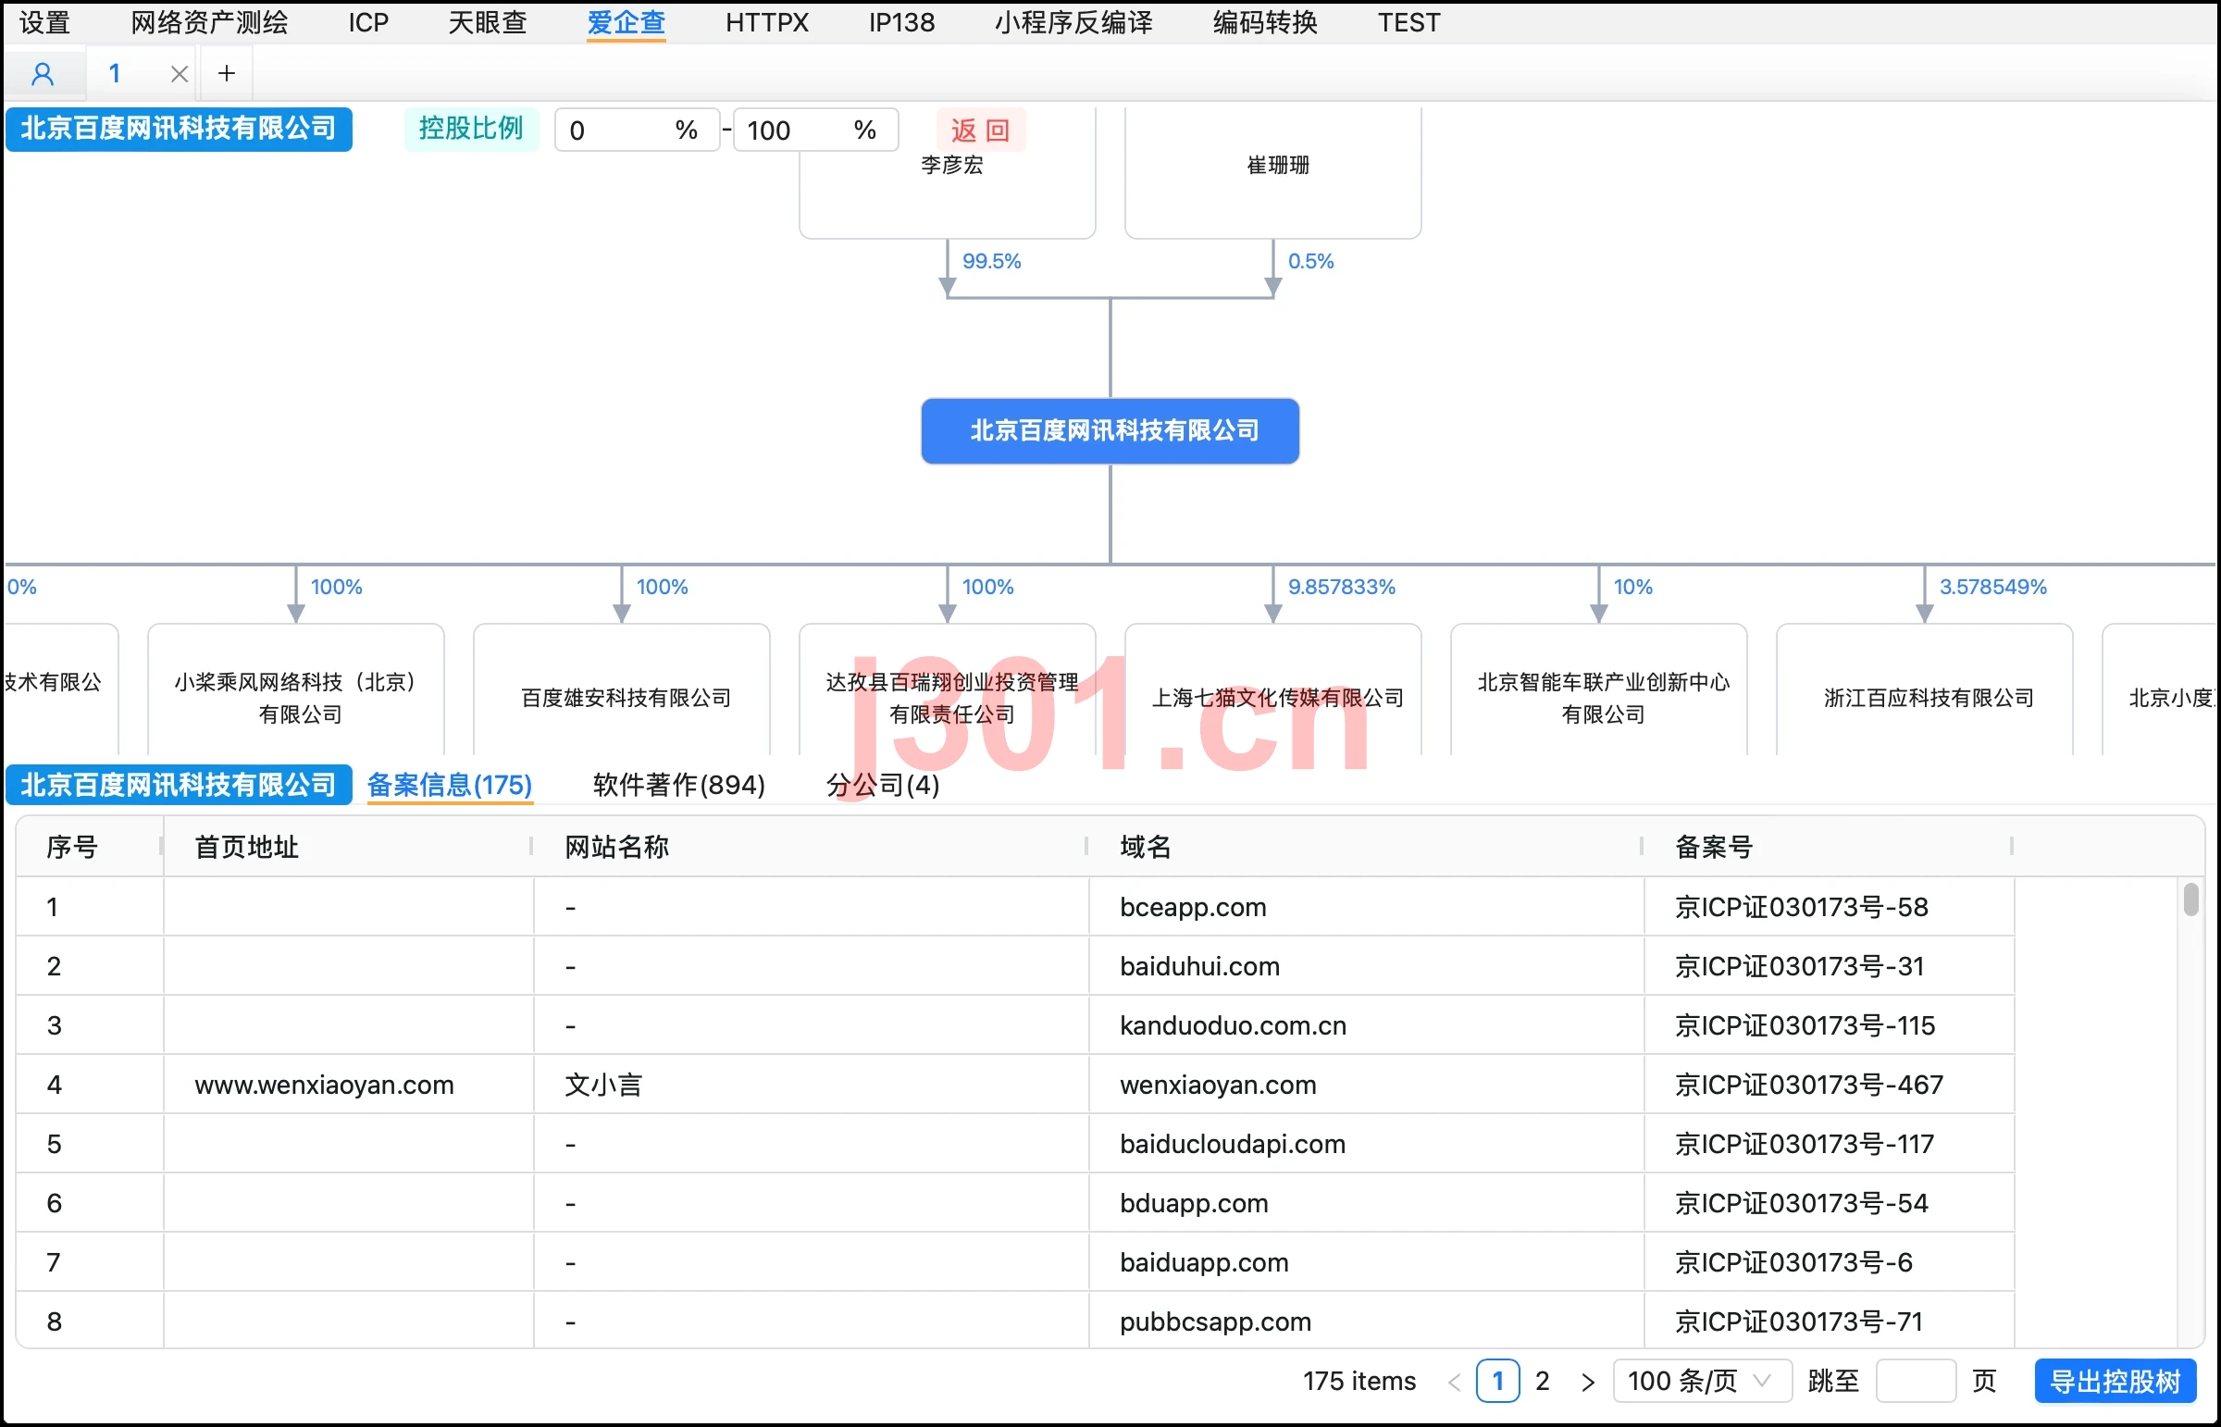Select 小桨乘风网络科技（北京）有限公司 node
Image resolution: width=2221 pixels, height=1427 pixels.
[296, 690]
